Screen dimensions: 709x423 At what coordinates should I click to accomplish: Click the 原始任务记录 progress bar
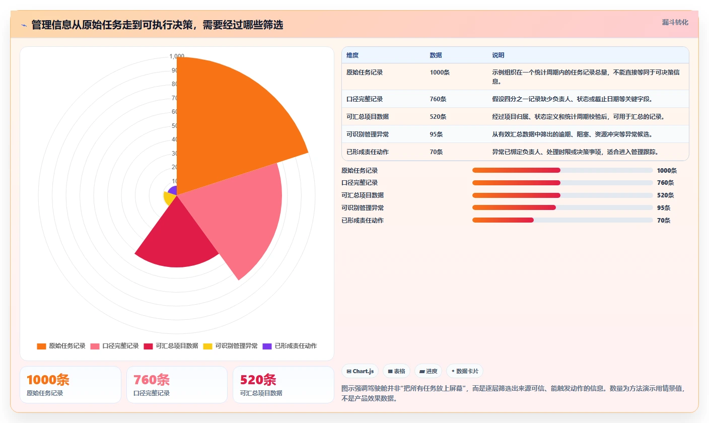pos(562,170)
